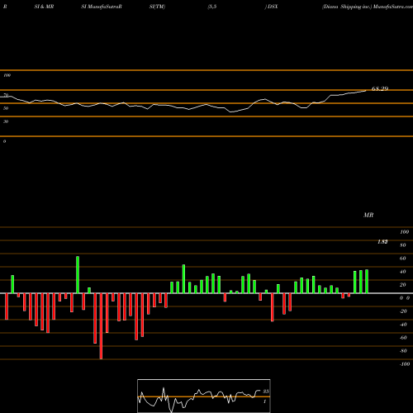This screenshot has height=413, width=413.
Task: Click the 40 label on MR axis
Action: pos(403,272)
